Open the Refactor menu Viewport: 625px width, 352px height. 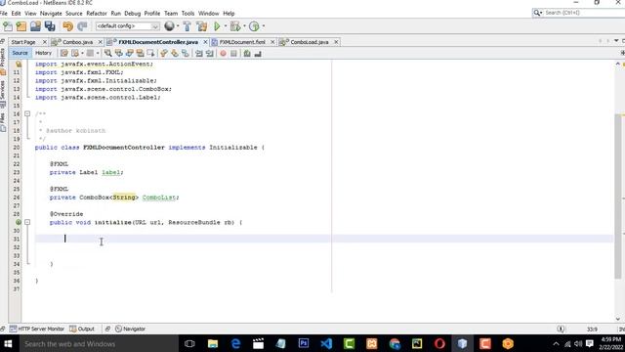97,13
